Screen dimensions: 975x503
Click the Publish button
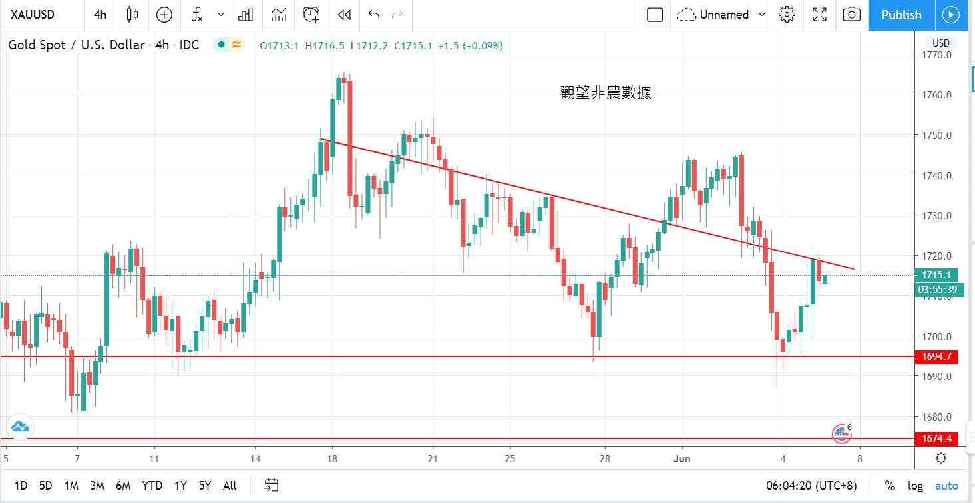coord(901,15)
